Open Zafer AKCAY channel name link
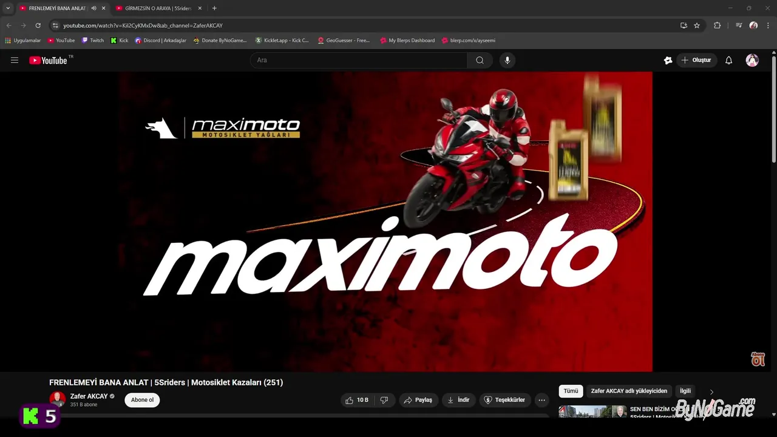This screenshot has width=777, height=437. pos(89,396)
